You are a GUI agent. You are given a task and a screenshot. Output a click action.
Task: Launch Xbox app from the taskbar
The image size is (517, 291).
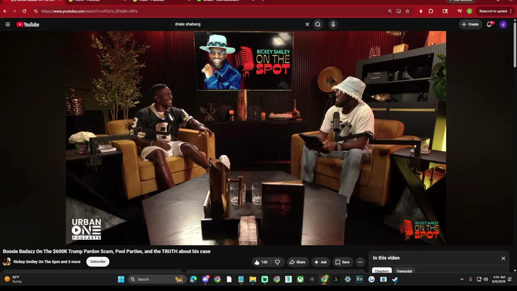pyautogui.click(x=300, y=279)
